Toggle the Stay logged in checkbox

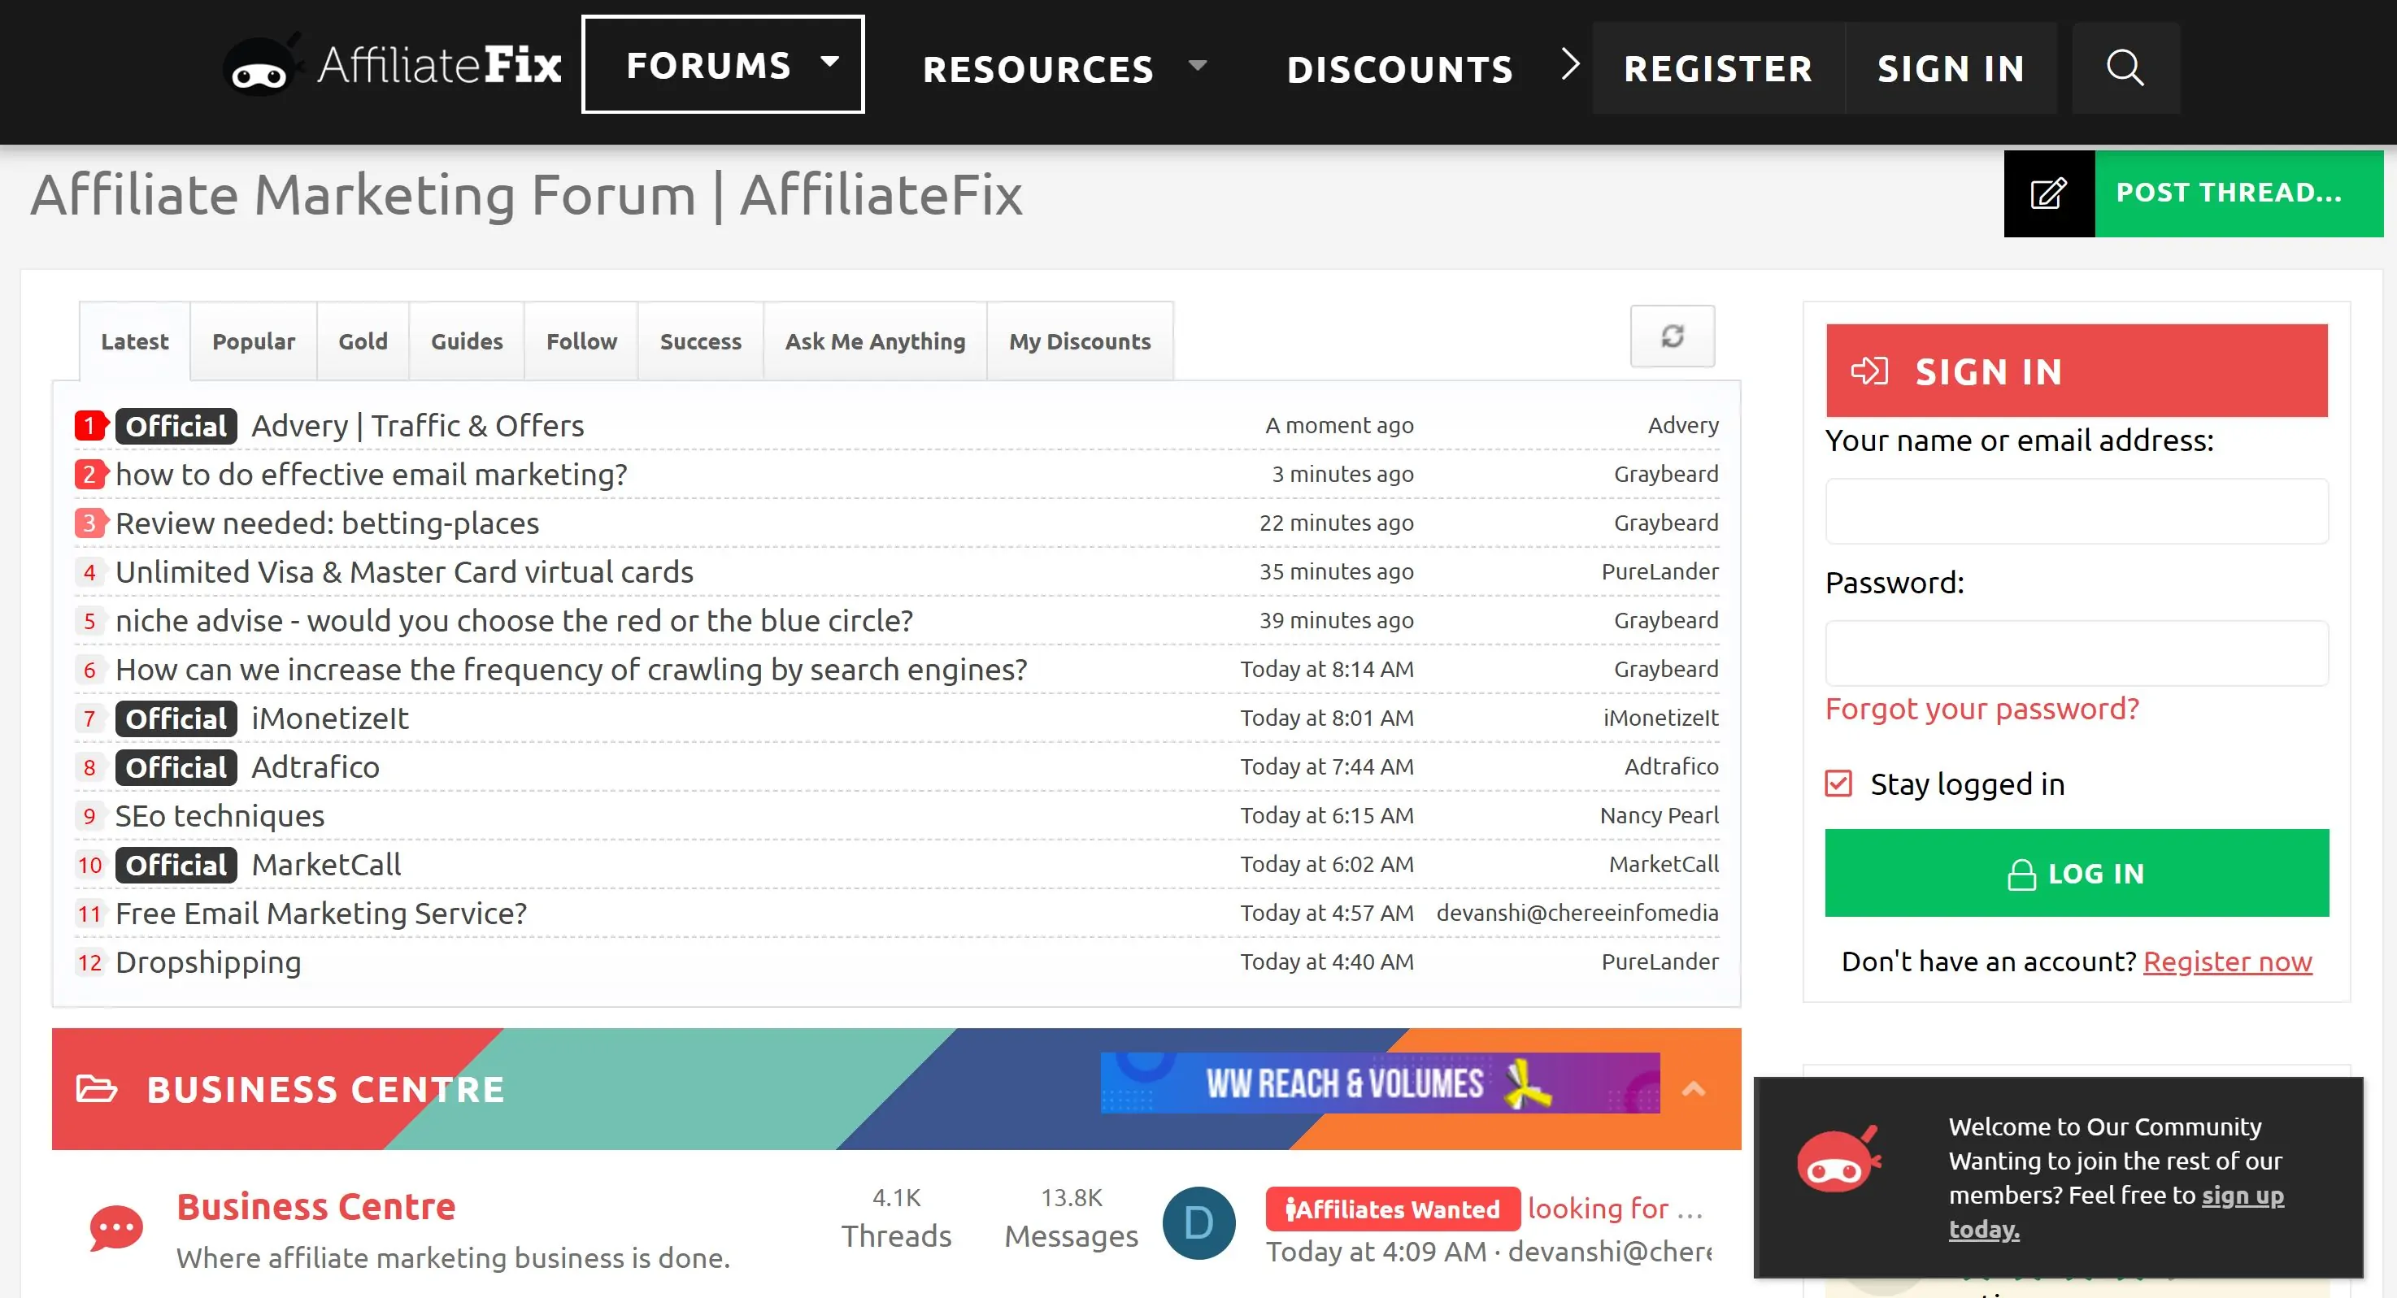click(x=1838, y=784)
